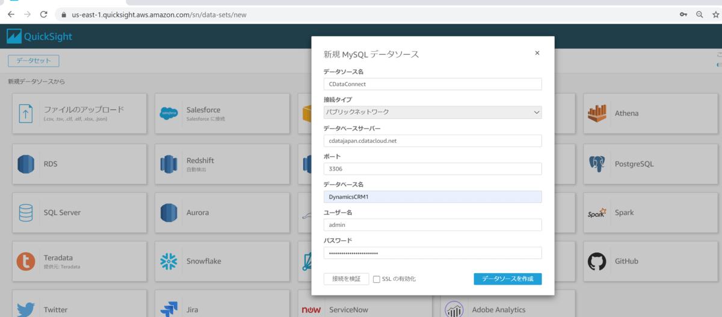This screenshot has width=722, height=317.
Task: Click the username field admin
Action: tap(433, 225)
